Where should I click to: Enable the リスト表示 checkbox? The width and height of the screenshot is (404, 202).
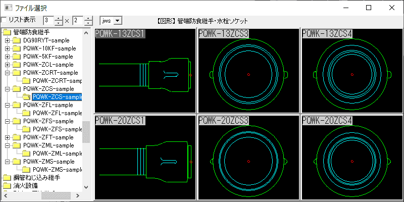4,20
